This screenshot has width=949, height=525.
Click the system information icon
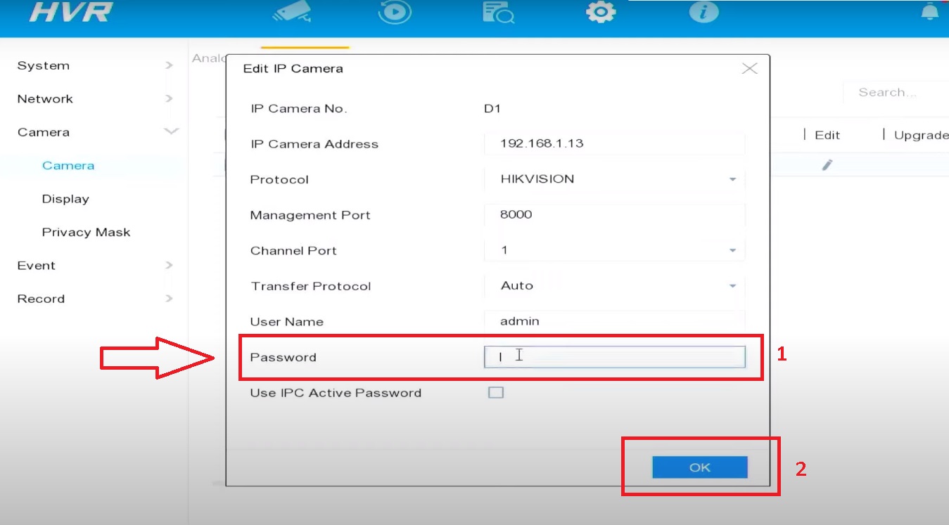(703, 13)
